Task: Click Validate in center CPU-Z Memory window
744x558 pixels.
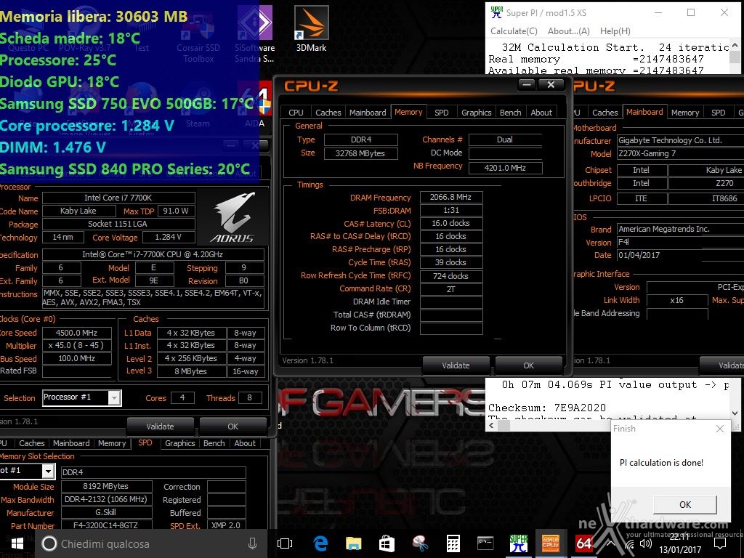Action: click(456, 365)
